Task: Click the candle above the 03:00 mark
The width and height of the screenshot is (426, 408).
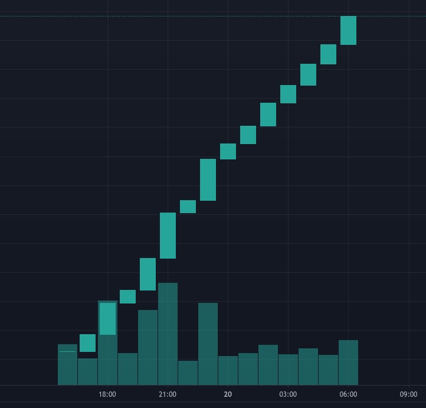Action: [288, 94]
